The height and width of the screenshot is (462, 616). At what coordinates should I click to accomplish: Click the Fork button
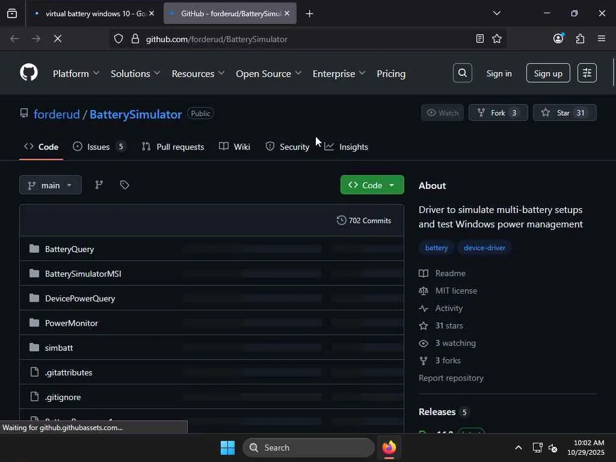(498, 112)
